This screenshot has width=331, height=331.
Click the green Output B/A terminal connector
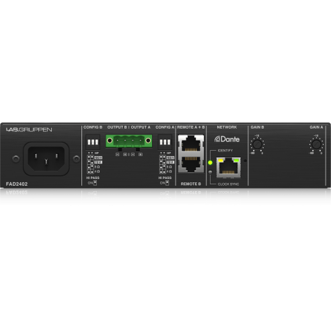(129, 141)
